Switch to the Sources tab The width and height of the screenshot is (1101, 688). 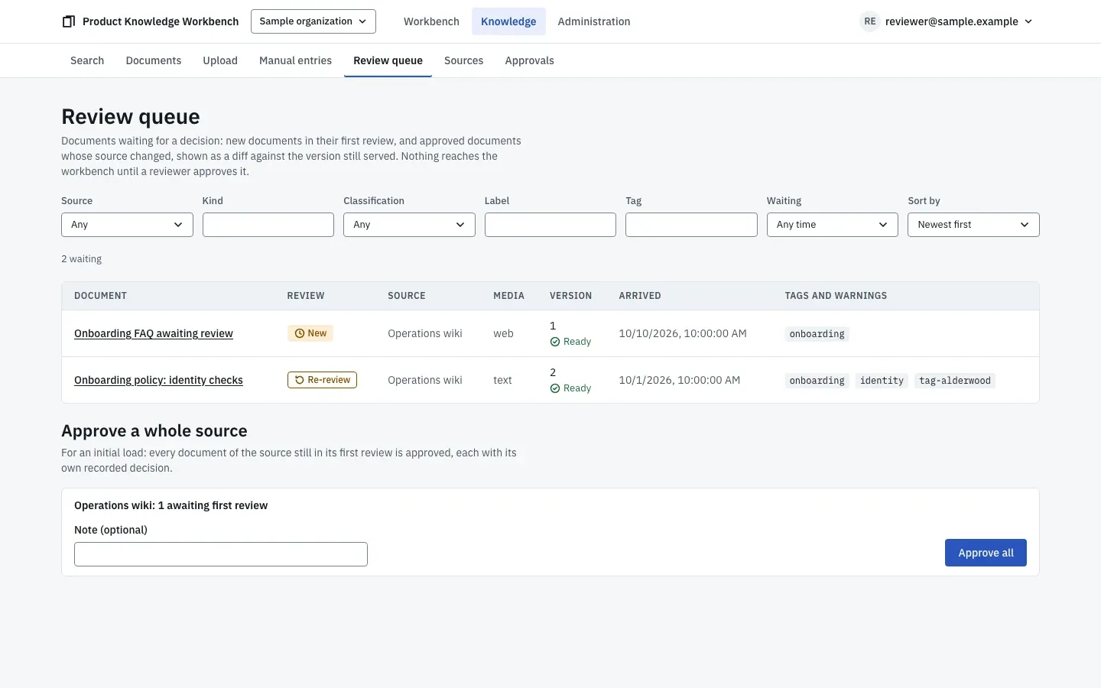coord(463,60)
